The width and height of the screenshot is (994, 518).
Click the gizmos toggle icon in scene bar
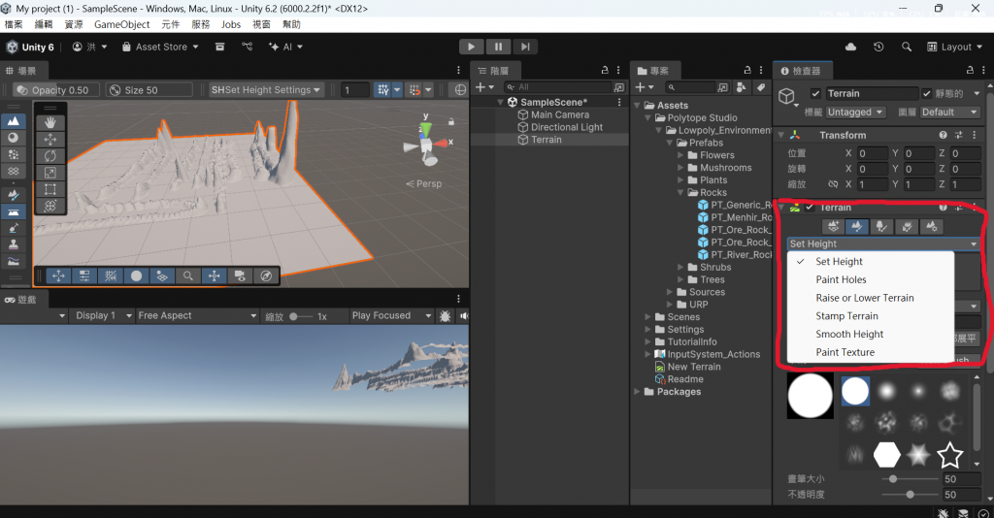coord(461,90)
